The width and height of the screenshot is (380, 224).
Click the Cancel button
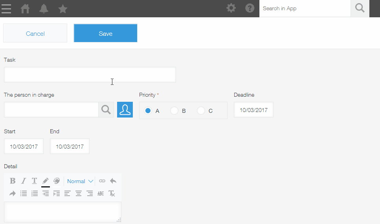click(35, 33)
